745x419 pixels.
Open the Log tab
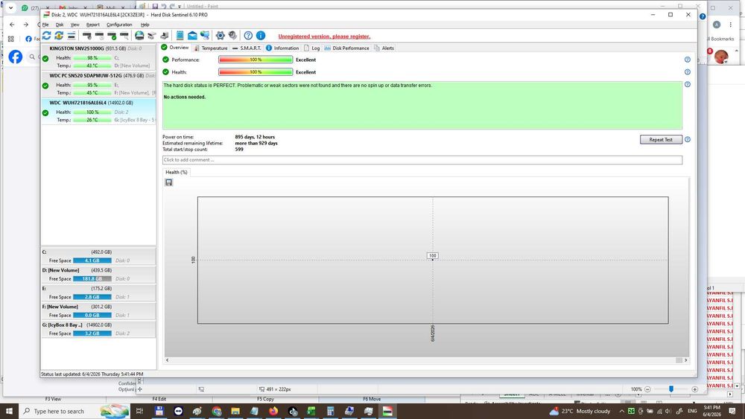pyautogui.click(x=312, y=48)
